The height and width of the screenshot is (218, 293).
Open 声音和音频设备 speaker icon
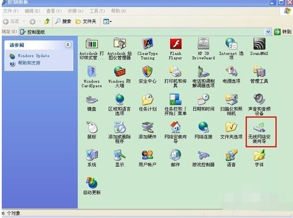[x=259, y=99]
